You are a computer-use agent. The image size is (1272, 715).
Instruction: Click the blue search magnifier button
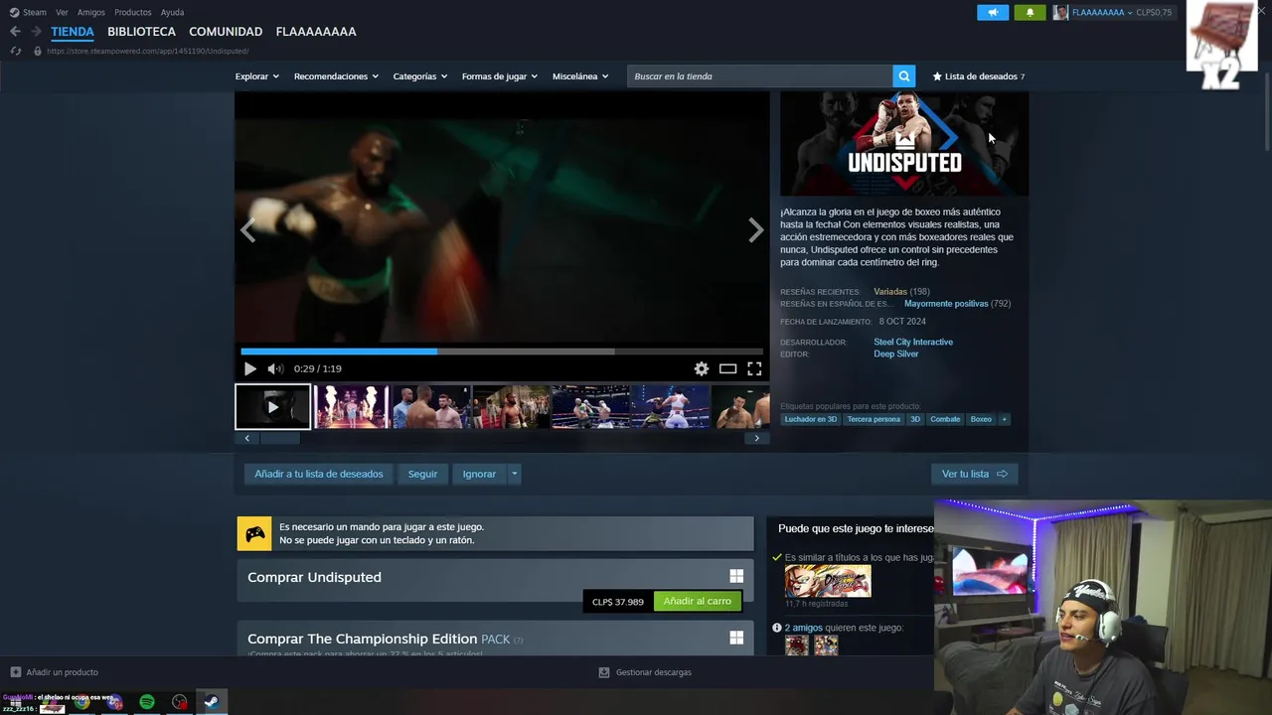click(903, 76)
